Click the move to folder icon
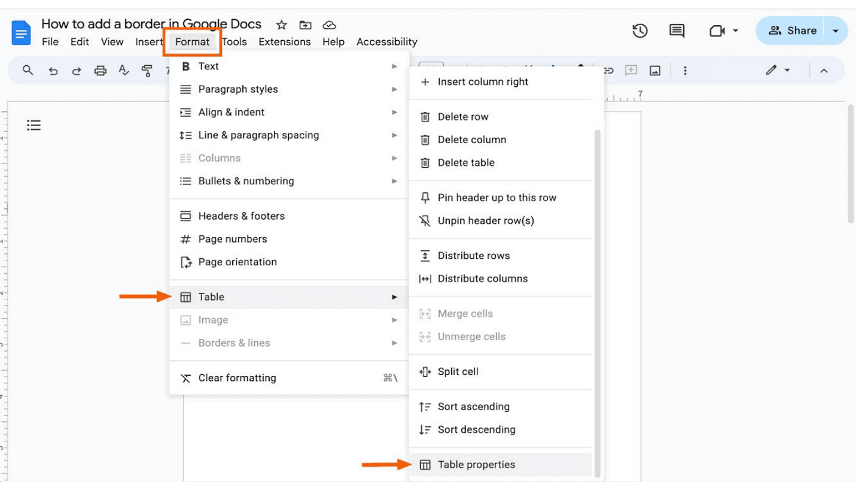 click(x=305, y=25)
